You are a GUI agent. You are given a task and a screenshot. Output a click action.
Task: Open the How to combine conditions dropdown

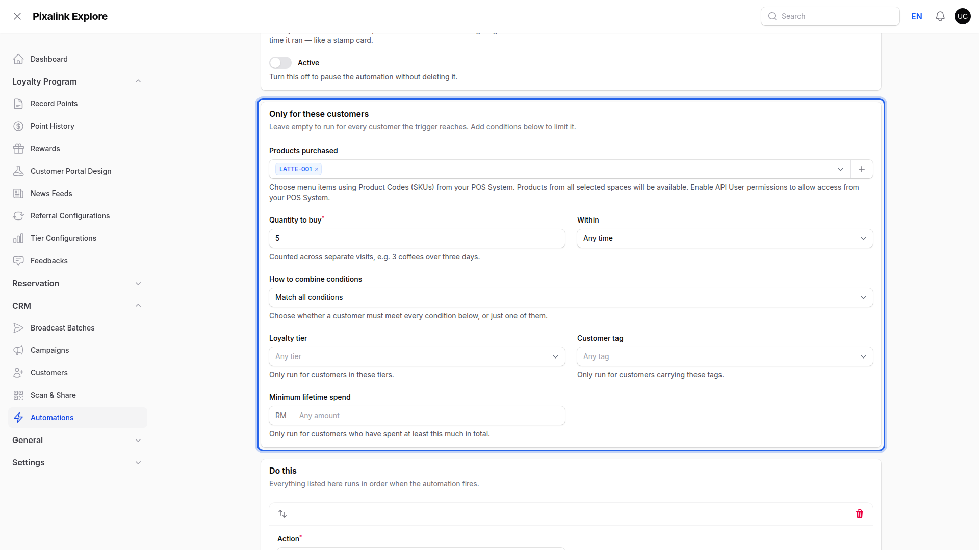571,297
